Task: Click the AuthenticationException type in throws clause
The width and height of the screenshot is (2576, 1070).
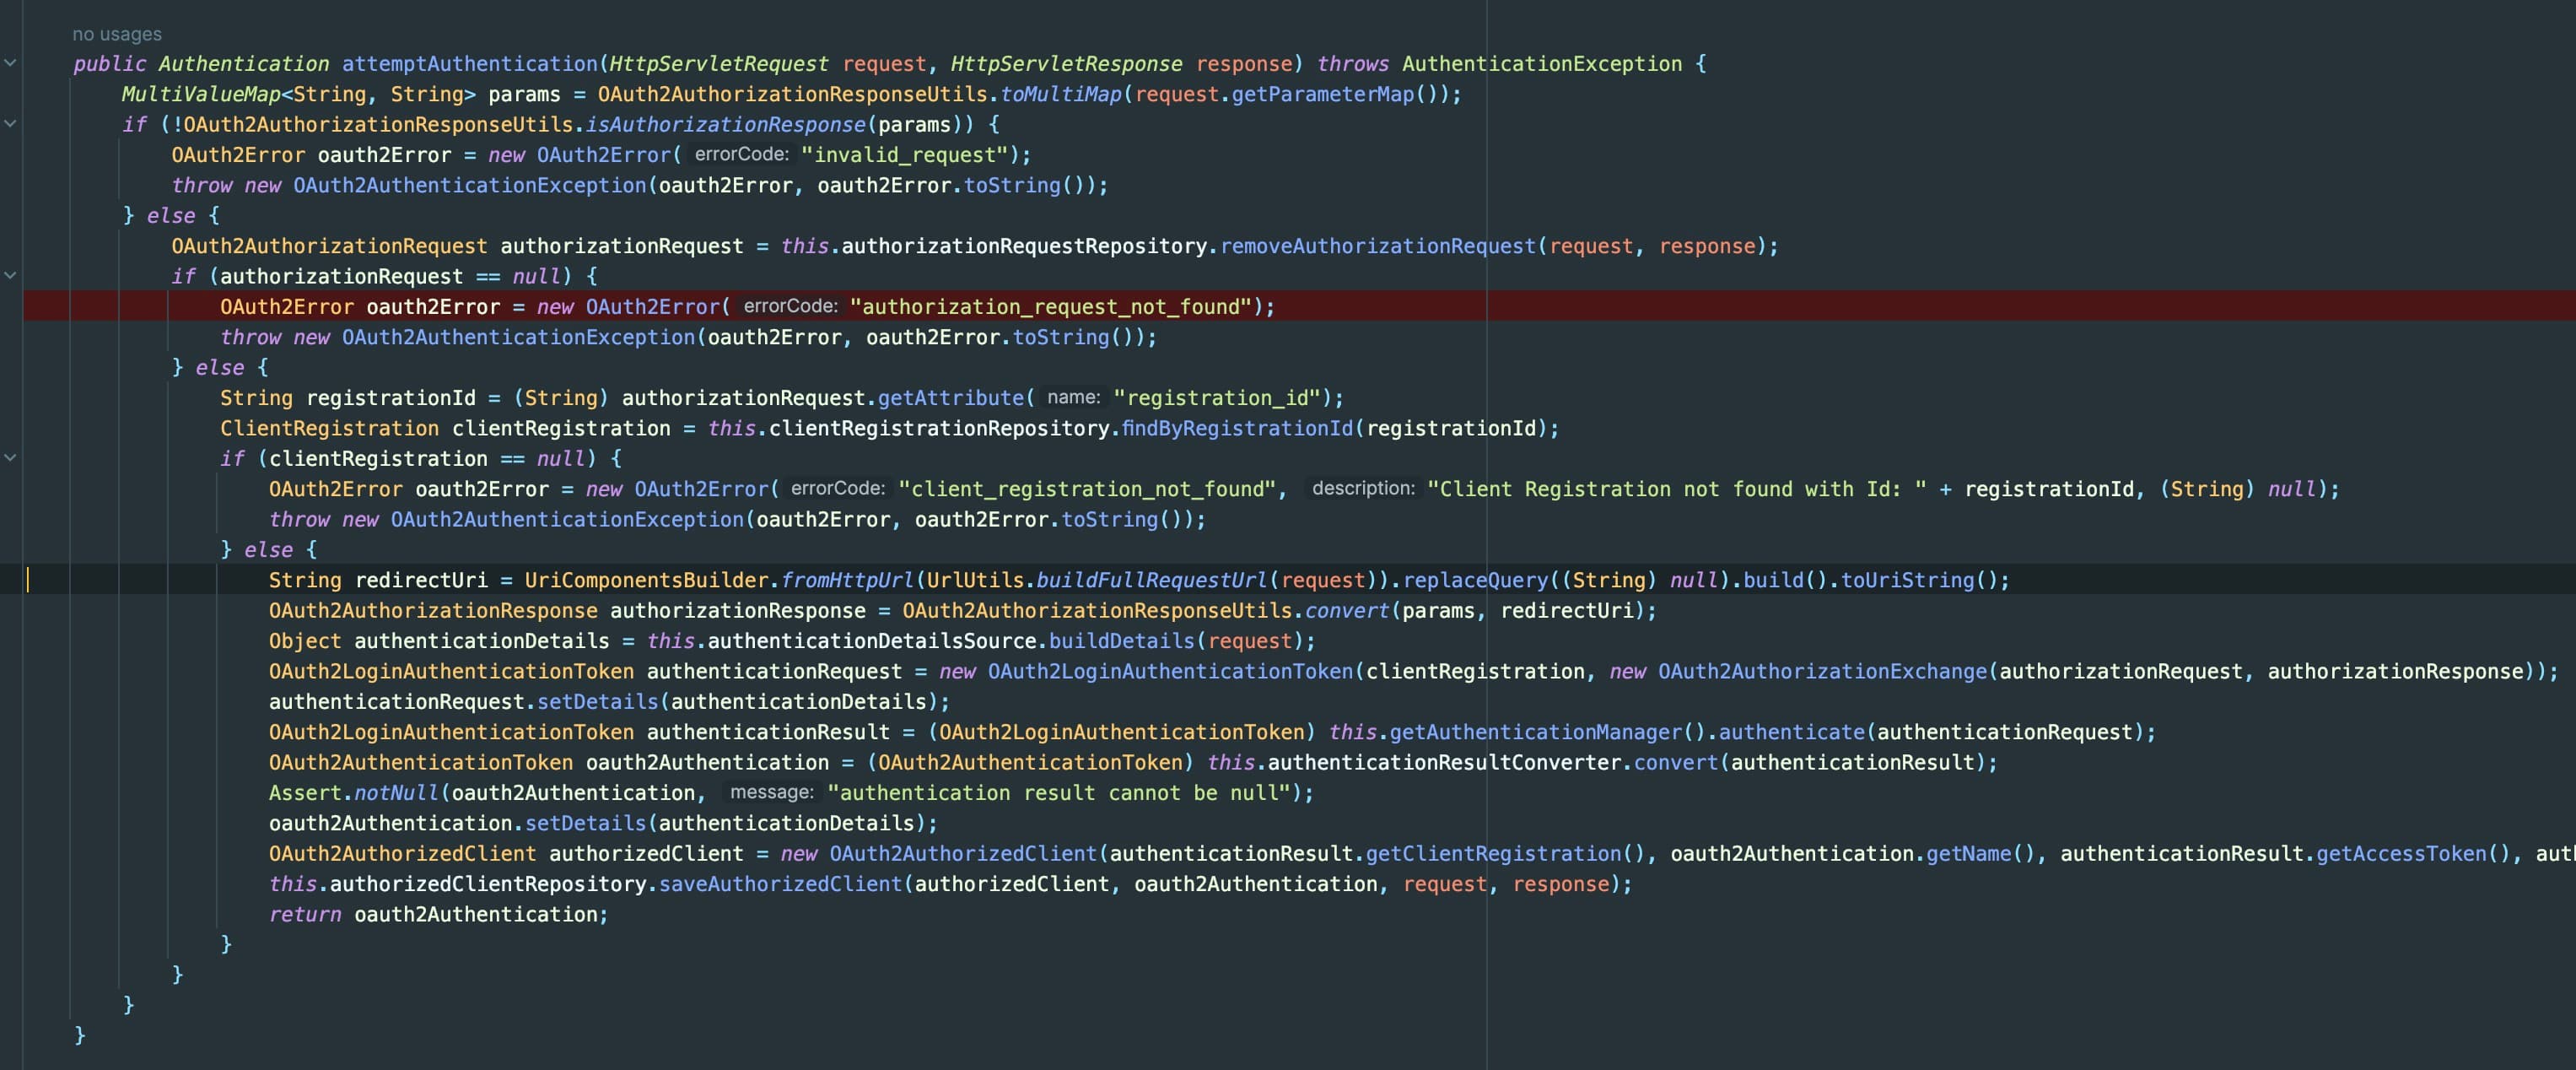Action: tap(1541, 64)
